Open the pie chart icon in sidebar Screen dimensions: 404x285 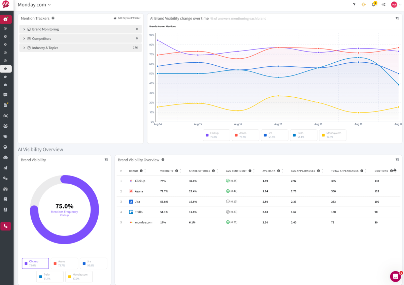pyautogui.click(x=5, y=36)
